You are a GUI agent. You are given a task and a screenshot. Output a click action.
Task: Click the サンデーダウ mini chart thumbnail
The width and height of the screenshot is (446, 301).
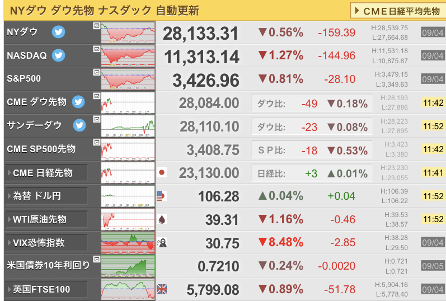128,126
